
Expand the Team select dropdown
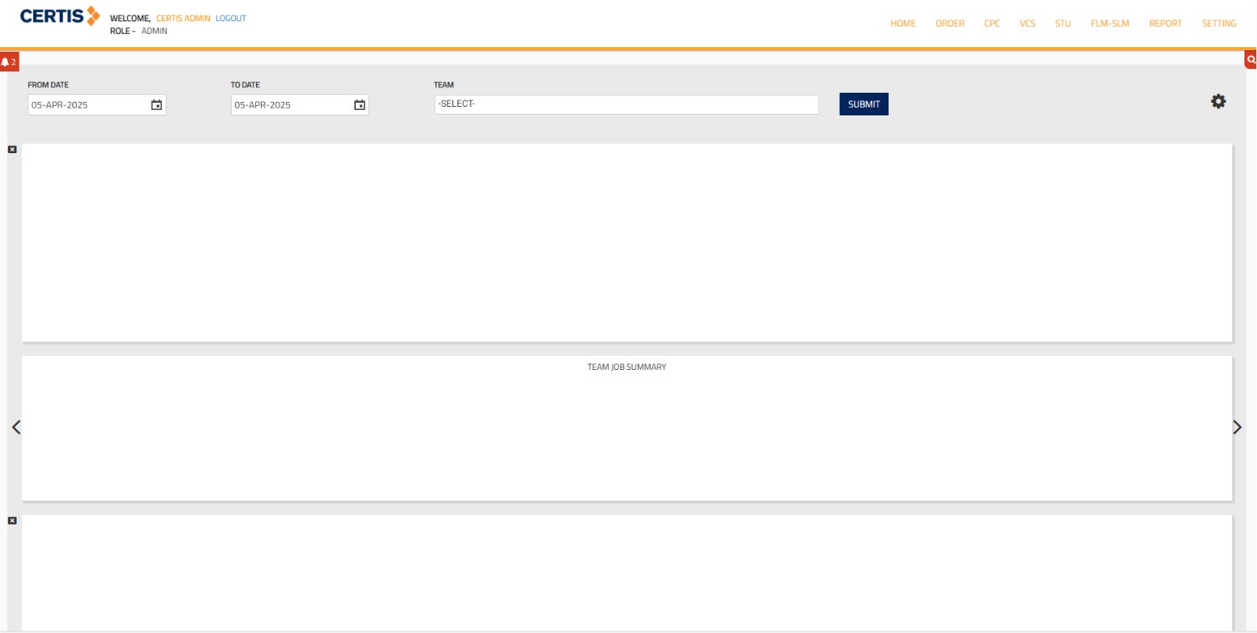(625, 104)
